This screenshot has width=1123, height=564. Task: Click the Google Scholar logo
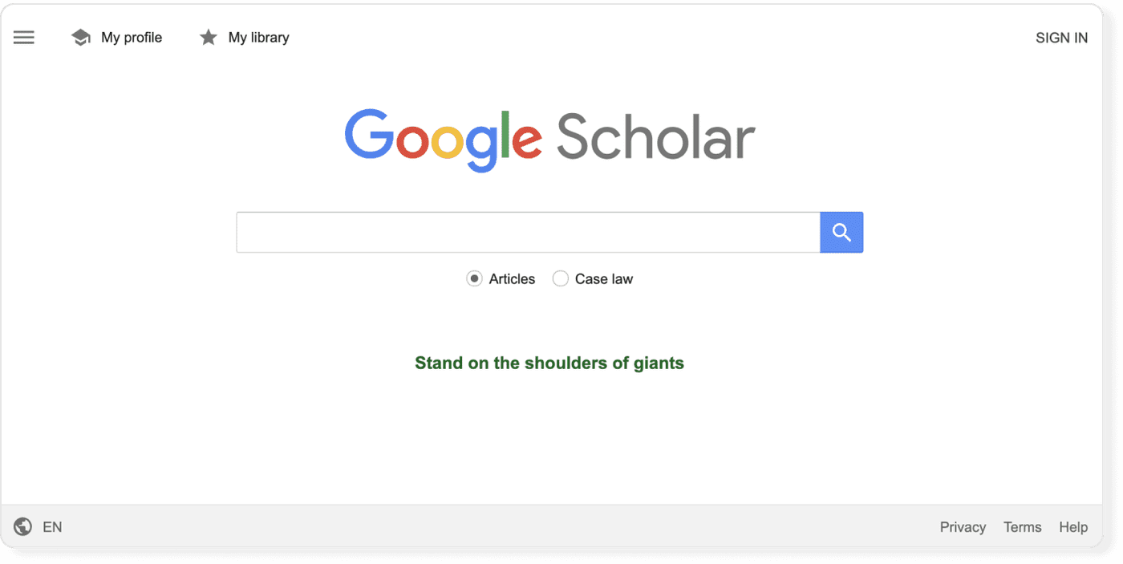pyautogui.click(x=549, y=139)
